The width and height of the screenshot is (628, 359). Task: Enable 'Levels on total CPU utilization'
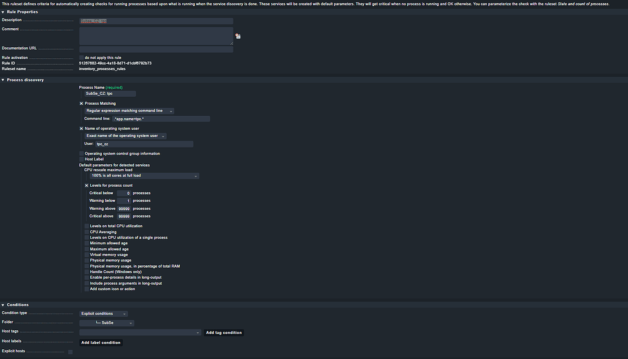[x=86, y=225]
